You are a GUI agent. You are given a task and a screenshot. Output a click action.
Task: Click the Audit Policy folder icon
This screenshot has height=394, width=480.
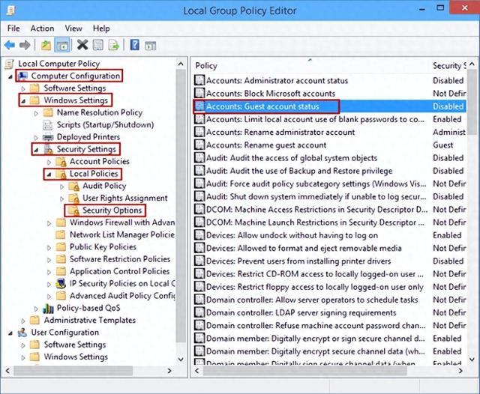tap(73, 187)
